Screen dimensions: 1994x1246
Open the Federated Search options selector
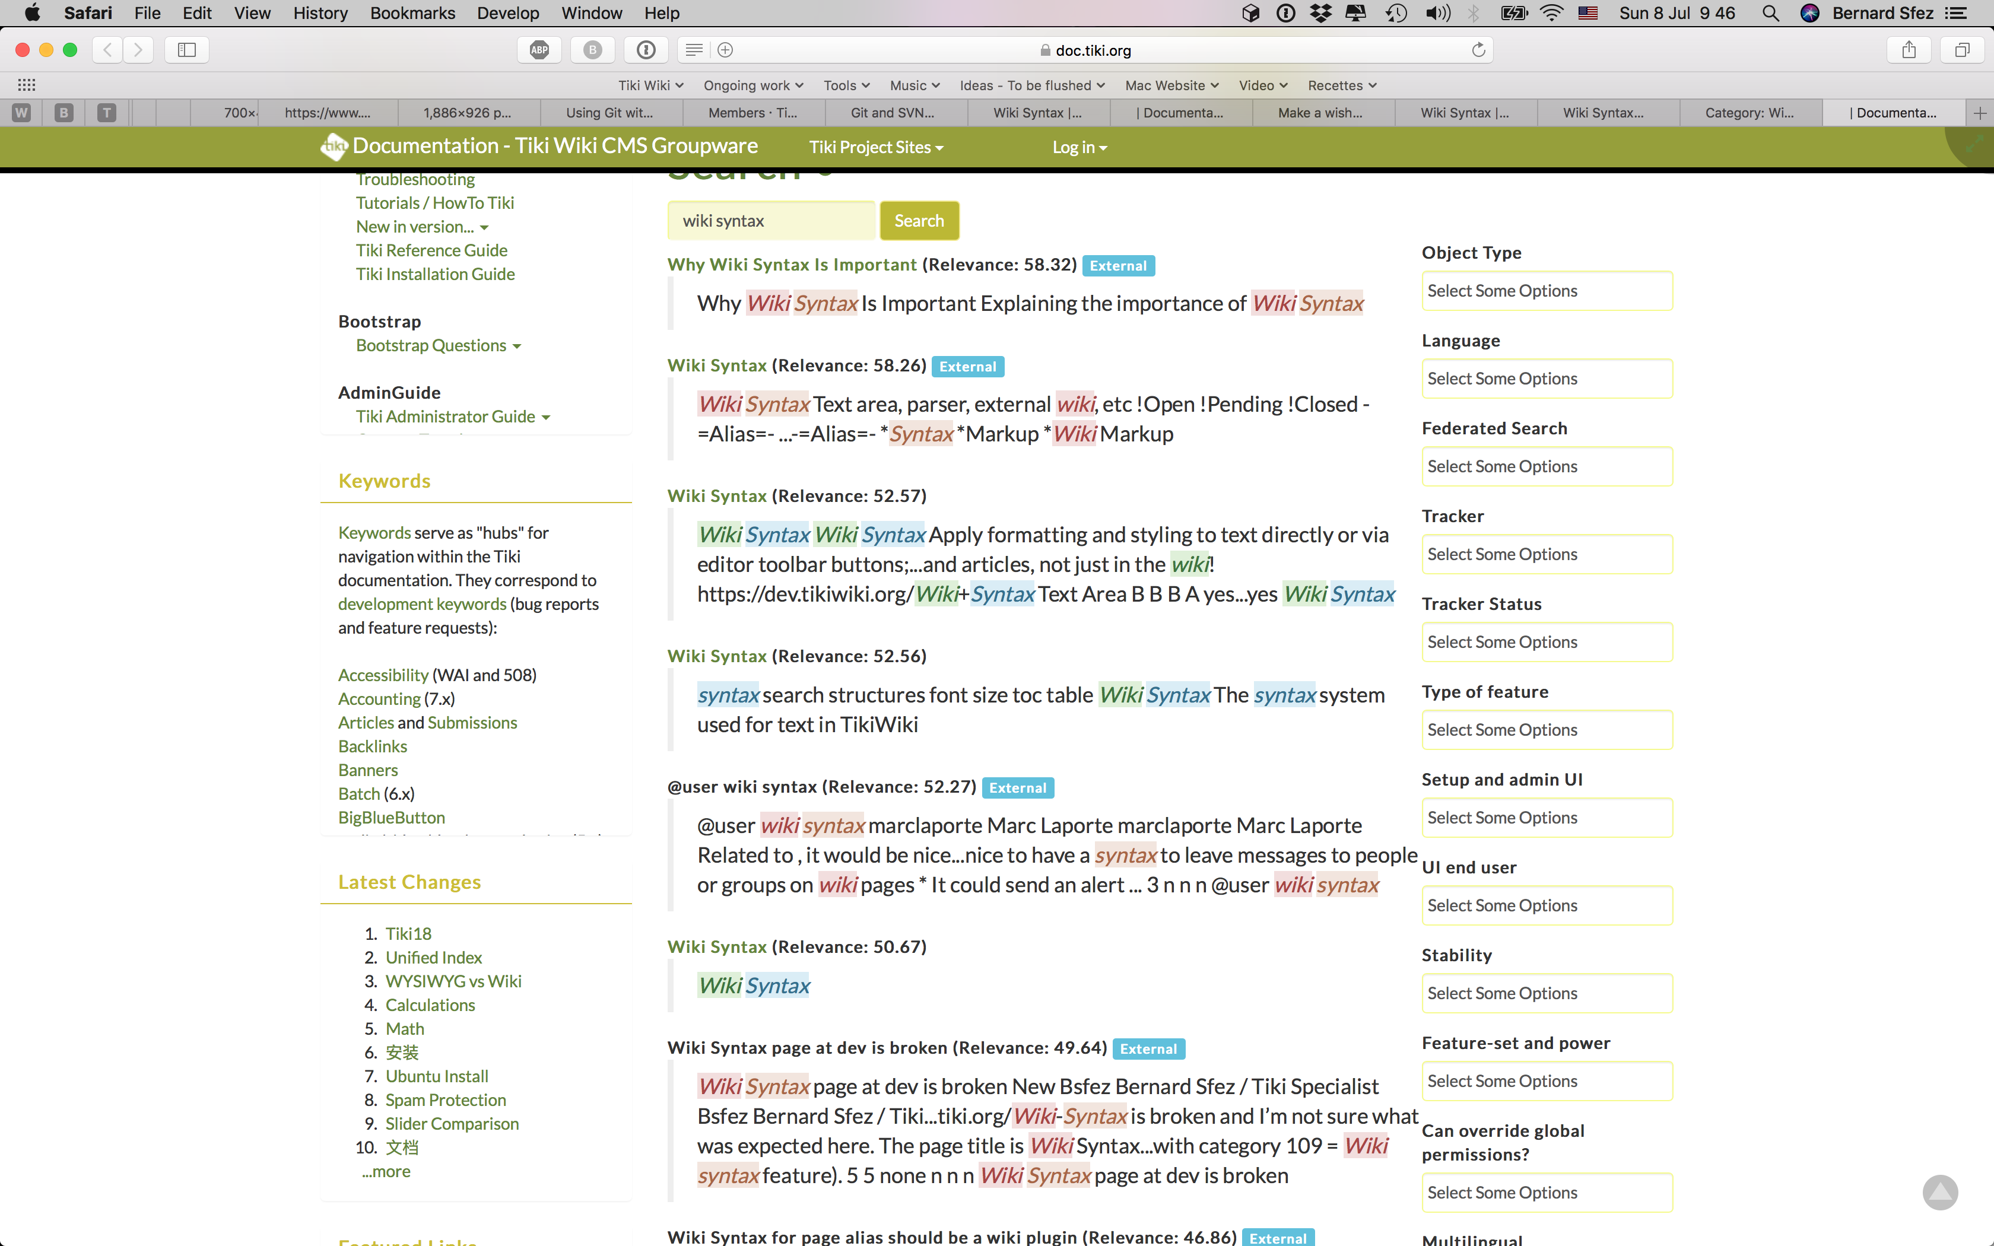(1547, 466)
